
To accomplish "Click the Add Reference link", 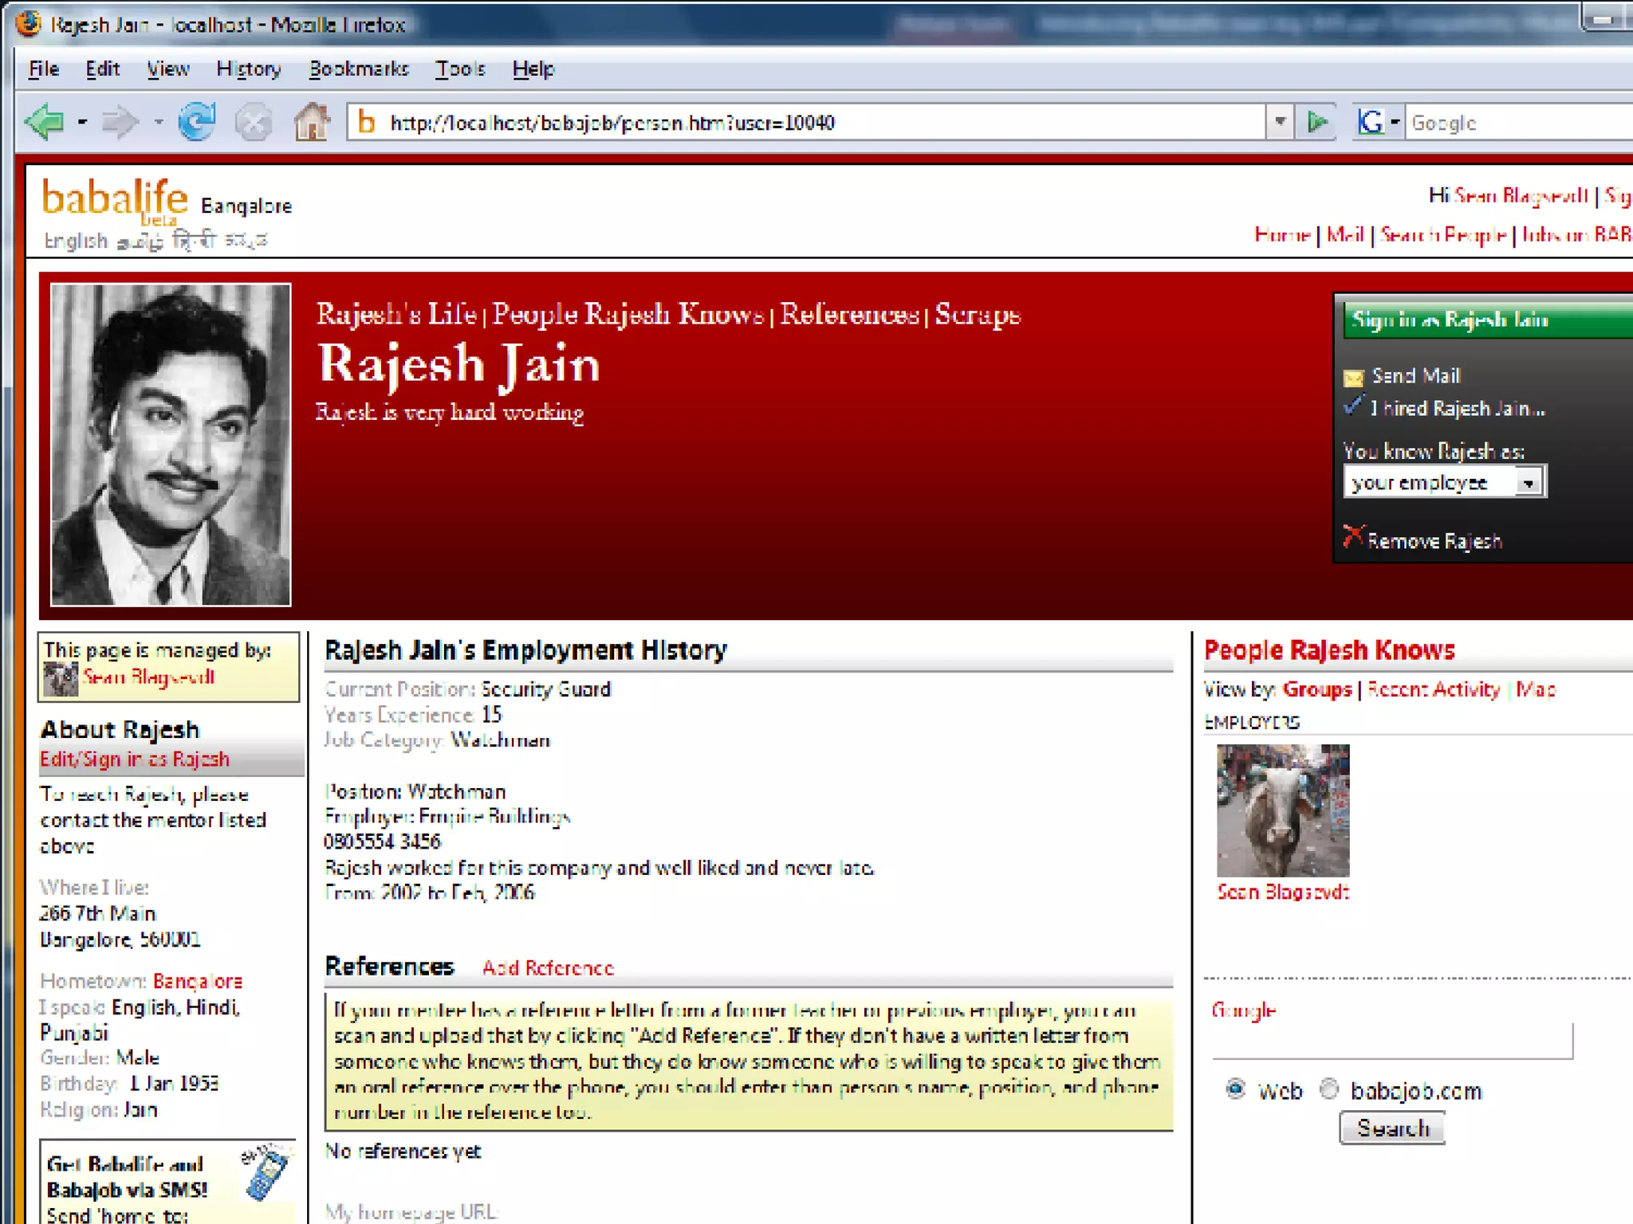I will 548,967.
